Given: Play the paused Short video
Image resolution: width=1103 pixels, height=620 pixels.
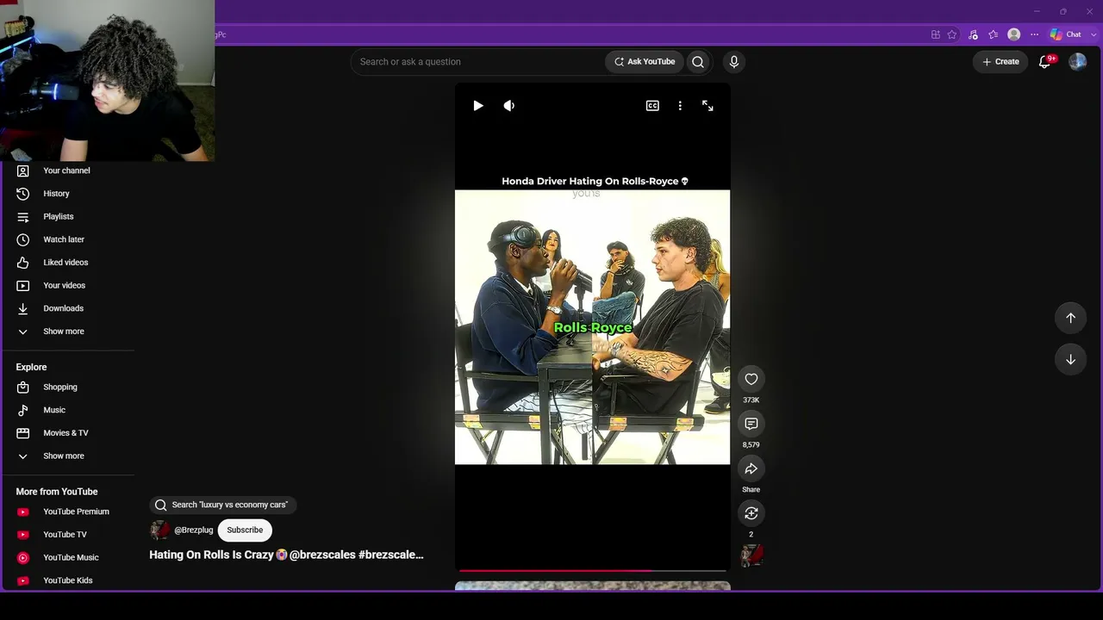Looking at the screenshot, I should (x=478, y=106).
